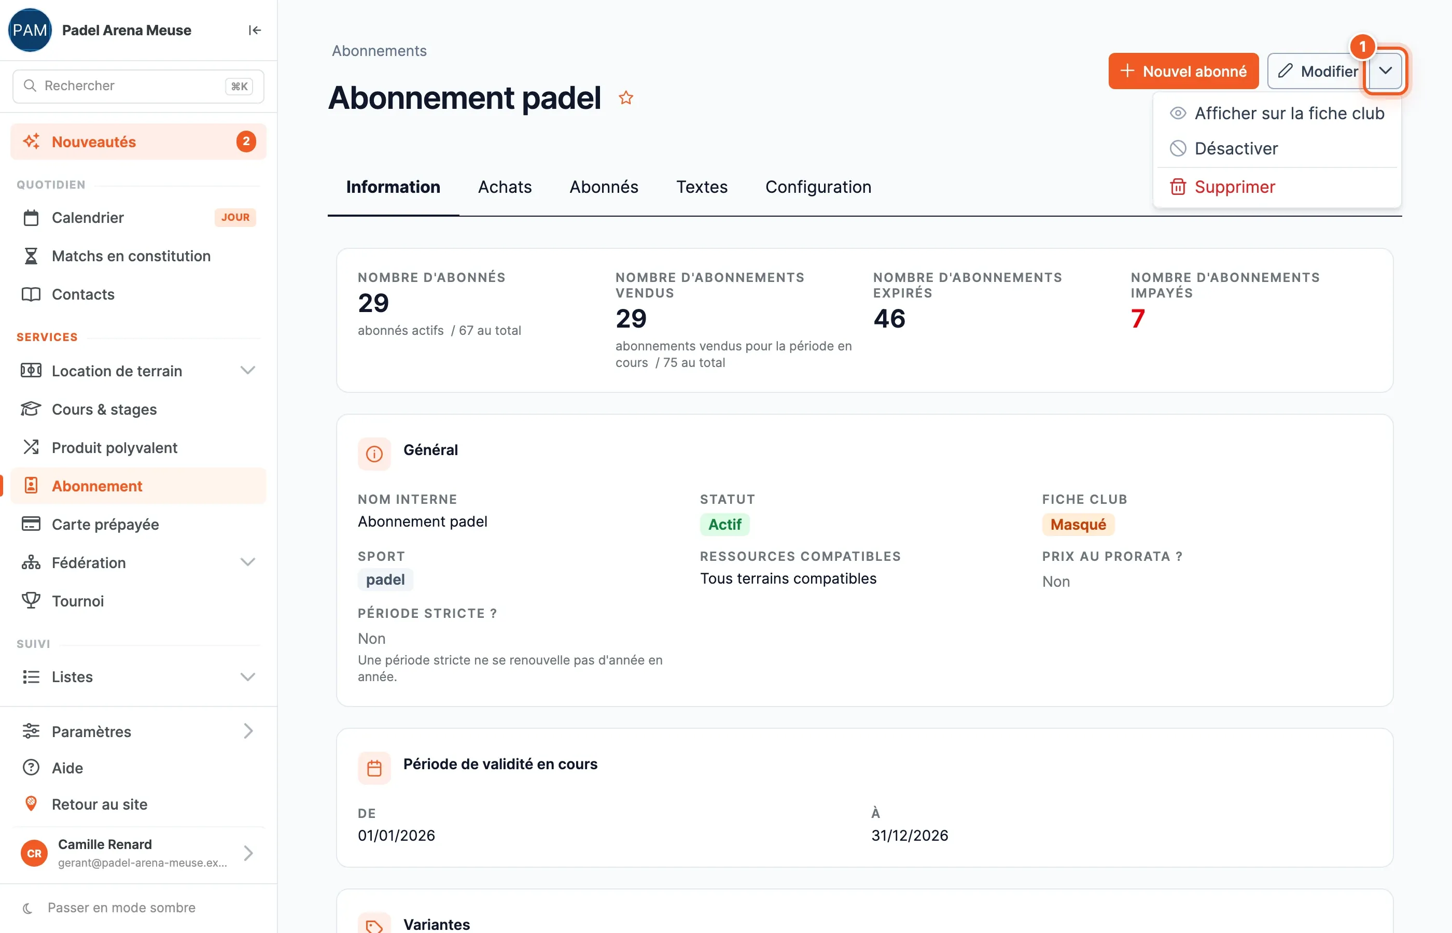Click the Modifier button
This screenshot has width=1452, height=933.
1318,71
